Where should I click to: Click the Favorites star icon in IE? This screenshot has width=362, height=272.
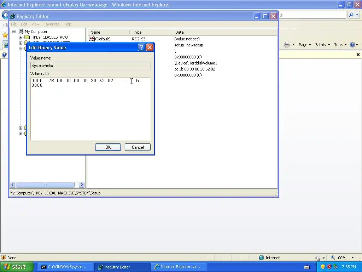(x=5, y=35)
